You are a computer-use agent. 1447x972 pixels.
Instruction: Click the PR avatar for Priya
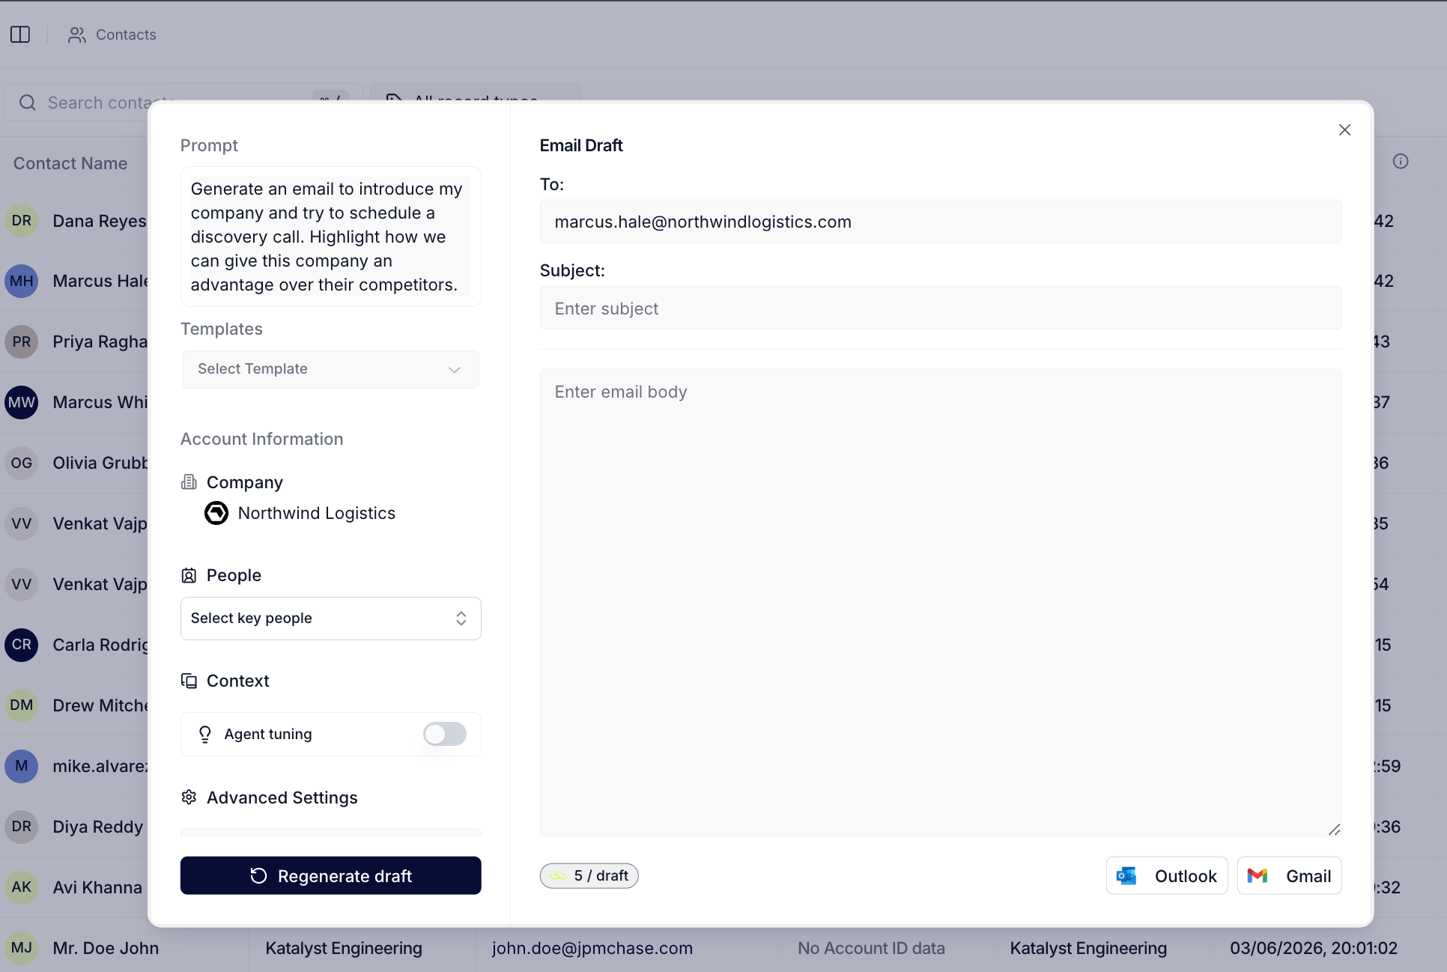22,341
